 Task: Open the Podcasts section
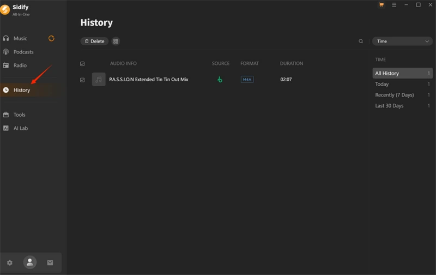click(23, 52)
